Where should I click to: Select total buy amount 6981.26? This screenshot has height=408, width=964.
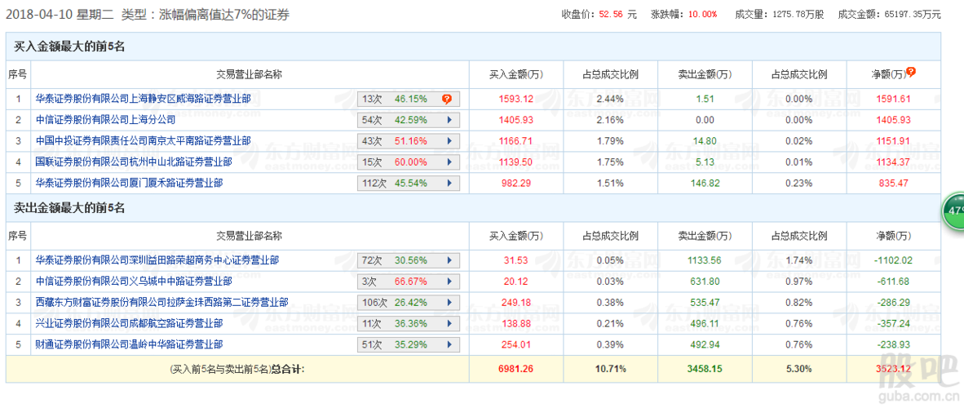pyautogui.click(x=515, y=369)
